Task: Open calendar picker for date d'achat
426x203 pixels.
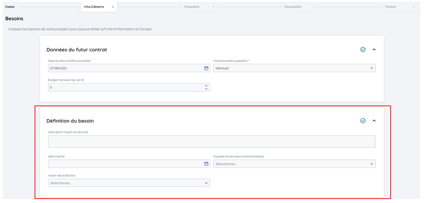Action: point(206,164)
